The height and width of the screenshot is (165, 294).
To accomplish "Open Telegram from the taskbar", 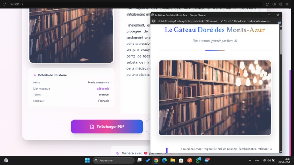I will [x=207, y=160].
